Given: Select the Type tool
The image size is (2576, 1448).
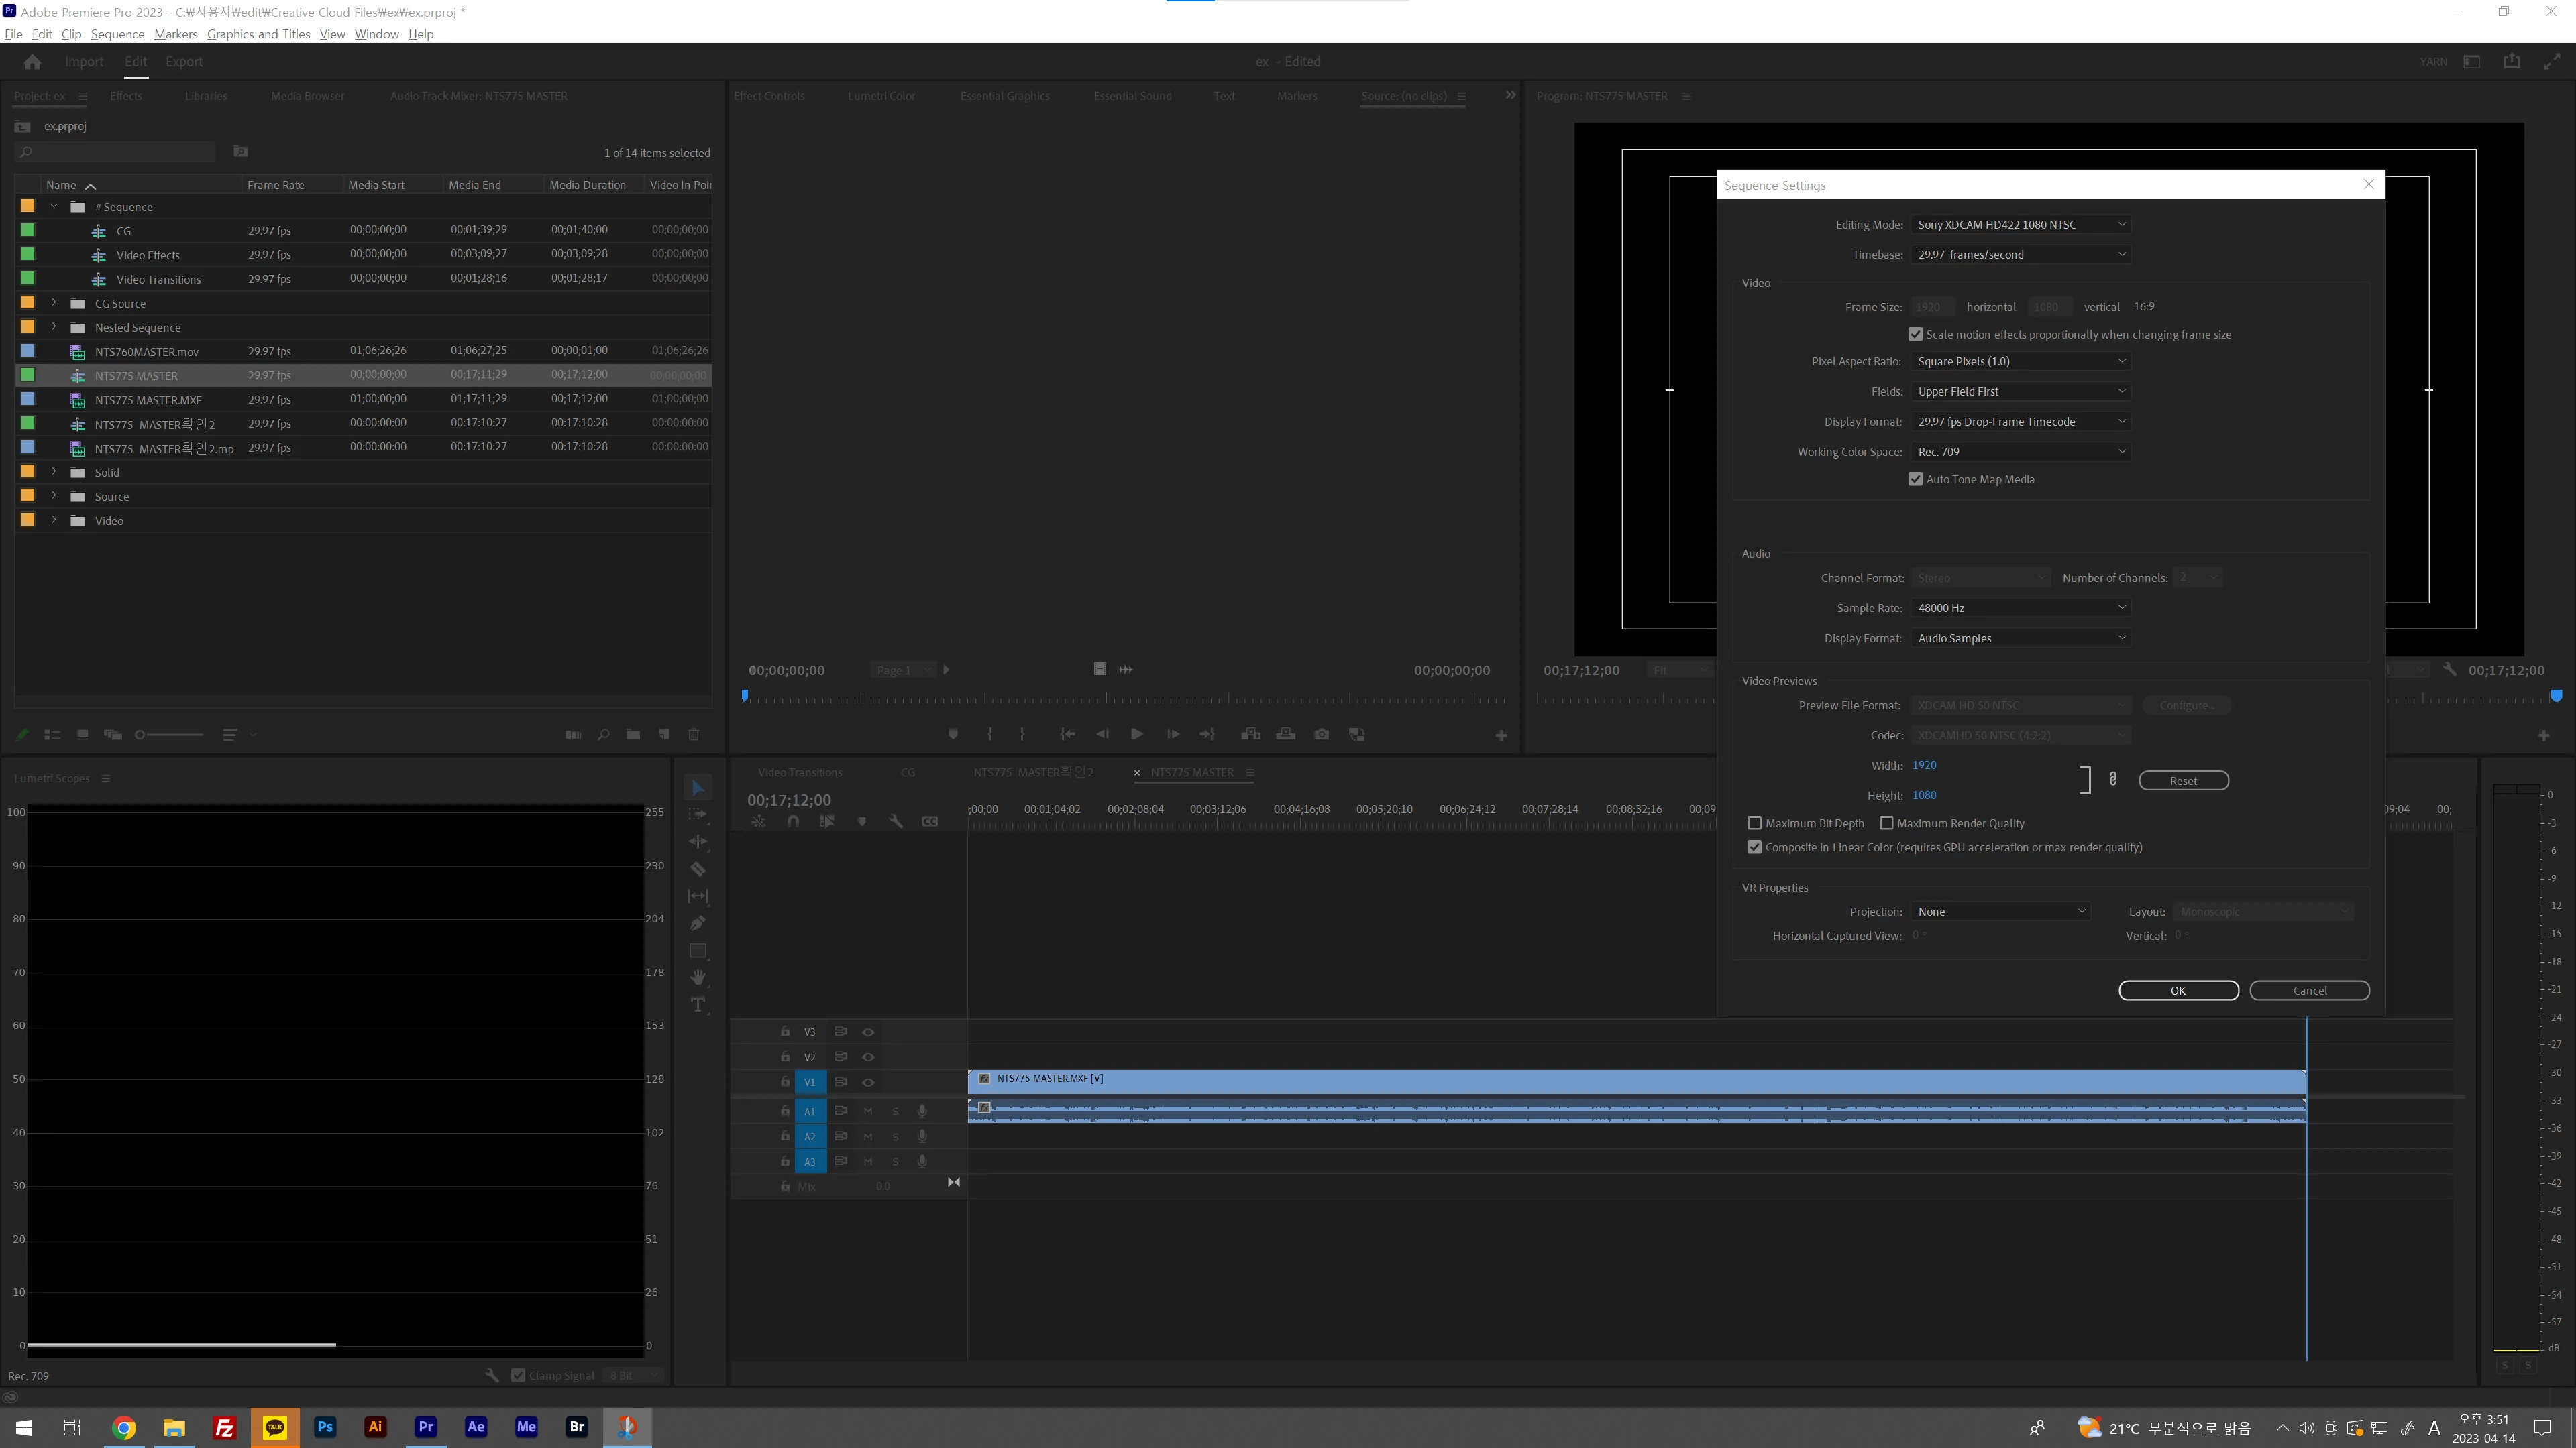Looking at the screenshot, I should [698, 1004].
